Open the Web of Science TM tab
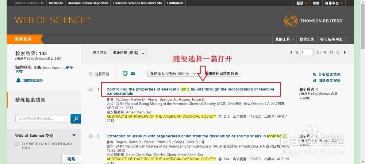365x164 pixels. click(29, 3)
